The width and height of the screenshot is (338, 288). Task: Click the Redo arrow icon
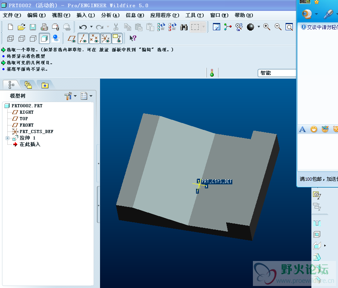[x=99, y=27]
